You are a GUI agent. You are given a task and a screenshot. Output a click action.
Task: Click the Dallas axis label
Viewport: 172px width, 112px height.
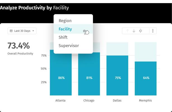coord(117,101)
